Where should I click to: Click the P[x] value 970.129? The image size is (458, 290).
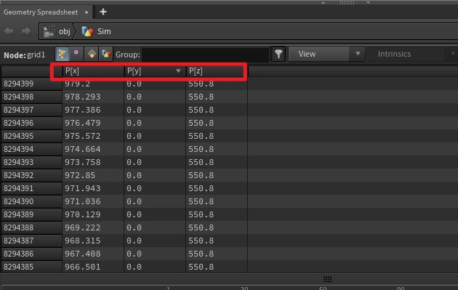(x=83, y=214)
